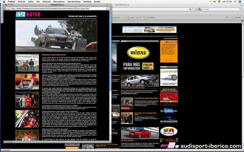Open the Apple menu
Viewport: 244px width, 152px height.
click(x=4, y=2)
